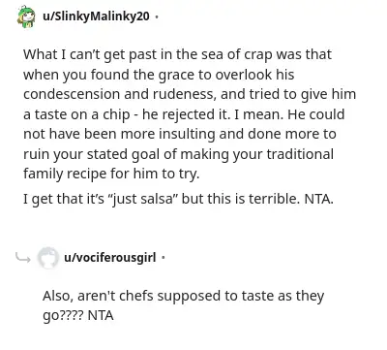This screenshot has width=387, height=350.
Task: Click the NTA verdict in the first comment
Action: pos(319,199)
